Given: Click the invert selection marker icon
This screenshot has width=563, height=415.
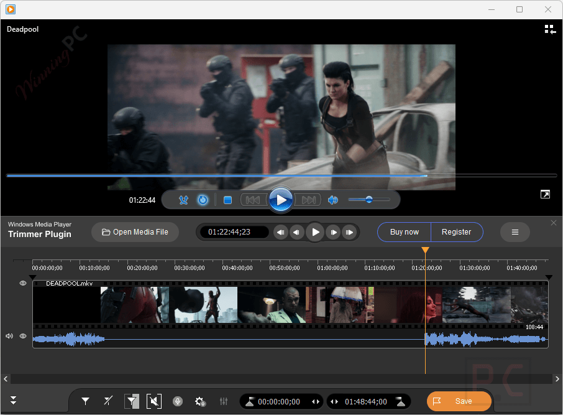Looking at the screenshot, I should click(132, 401).
